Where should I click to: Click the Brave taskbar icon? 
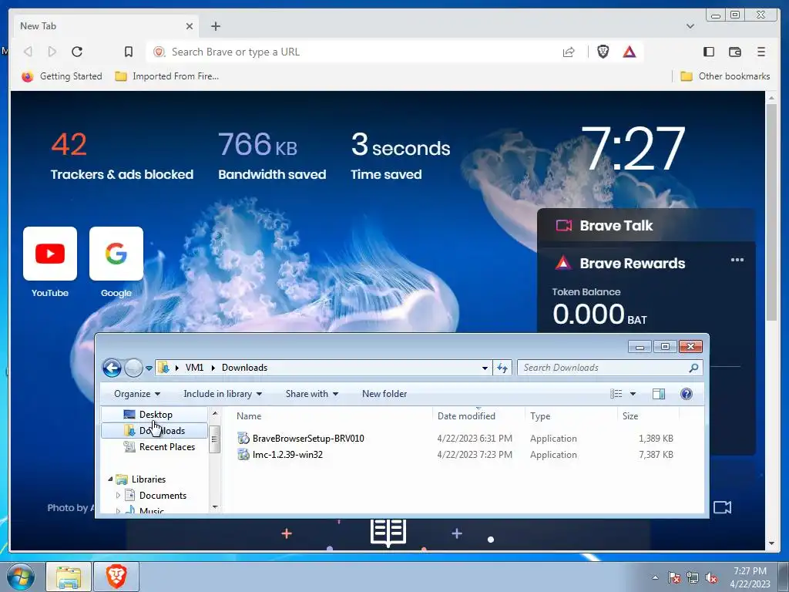click(116, 577)
